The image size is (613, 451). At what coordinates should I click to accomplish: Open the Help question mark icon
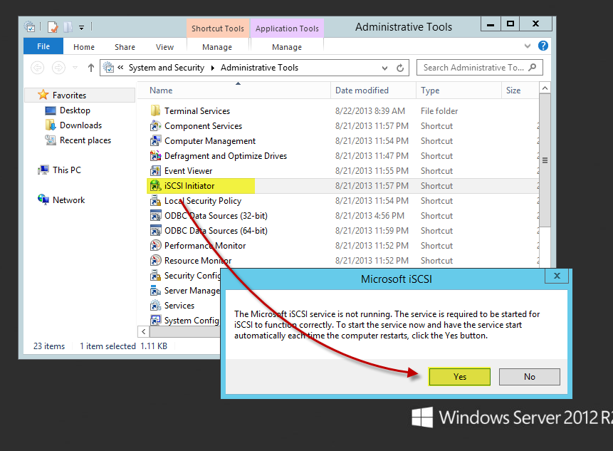pos(543,46)
